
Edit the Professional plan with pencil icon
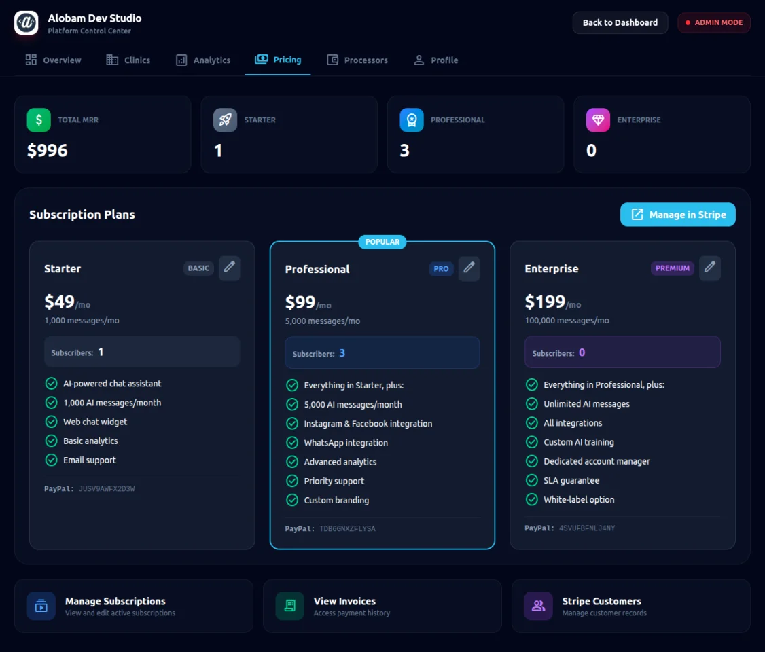coord(469,268)
